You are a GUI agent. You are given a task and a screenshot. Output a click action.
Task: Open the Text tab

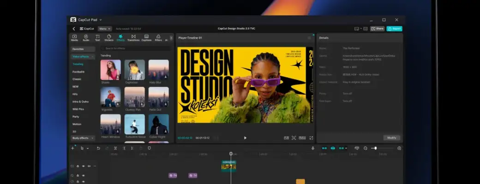(97, 38)
